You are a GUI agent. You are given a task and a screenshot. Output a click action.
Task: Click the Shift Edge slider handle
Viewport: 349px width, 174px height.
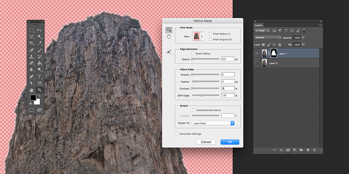[x=201, y=95]
